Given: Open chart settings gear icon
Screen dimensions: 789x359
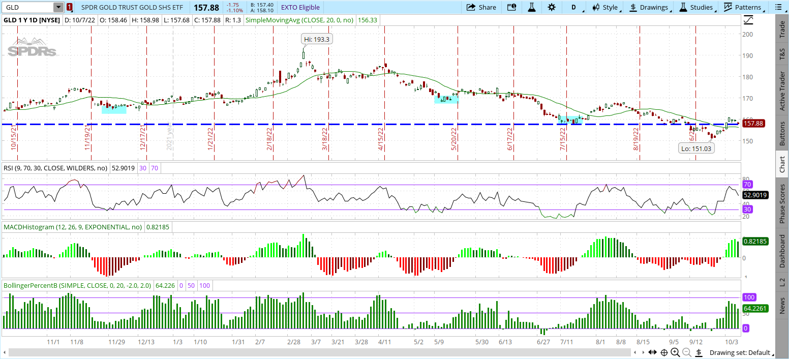Looking at the screenshot, I should pos(552,7).
